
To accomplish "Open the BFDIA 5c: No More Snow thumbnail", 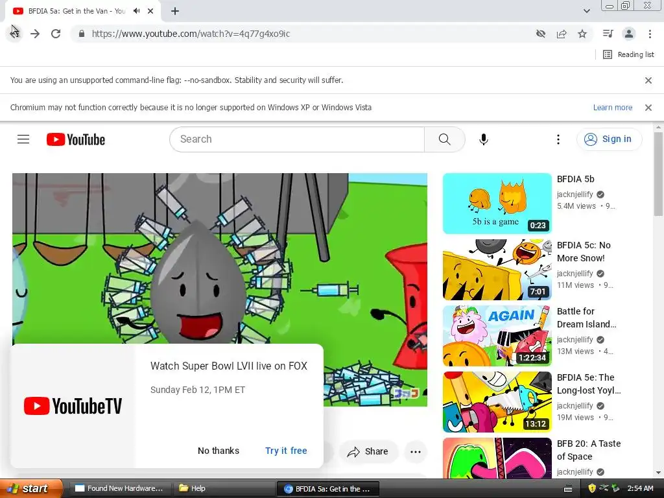I will pos(497,269).
